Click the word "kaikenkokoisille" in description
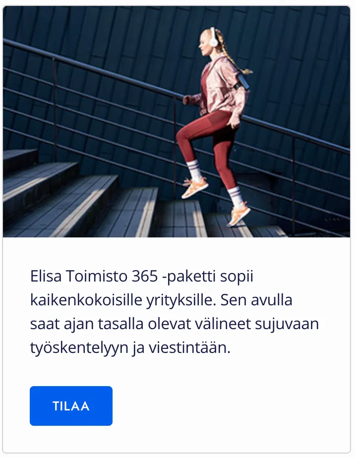 86,300
